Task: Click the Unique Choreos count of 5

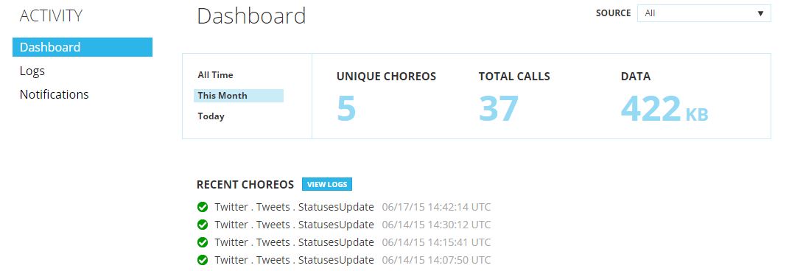Action: click(346, 108)
